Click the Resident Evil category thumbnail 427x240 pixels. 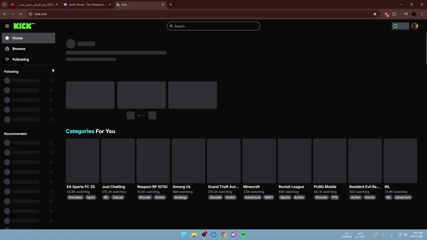click(365, 161)
